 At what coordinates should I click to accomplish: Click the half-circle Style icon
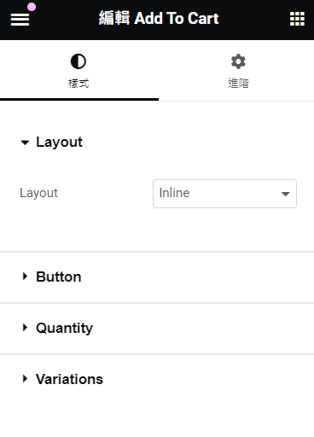(78, 61)
